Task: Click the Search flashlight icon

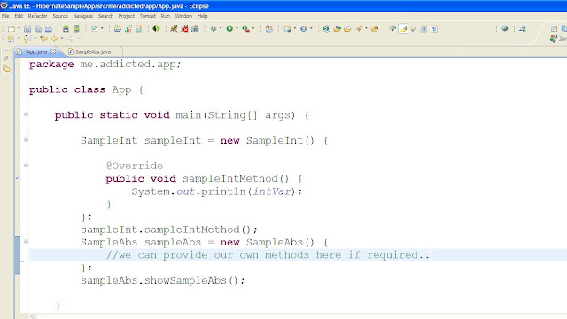Action: [x=359, y=29]
